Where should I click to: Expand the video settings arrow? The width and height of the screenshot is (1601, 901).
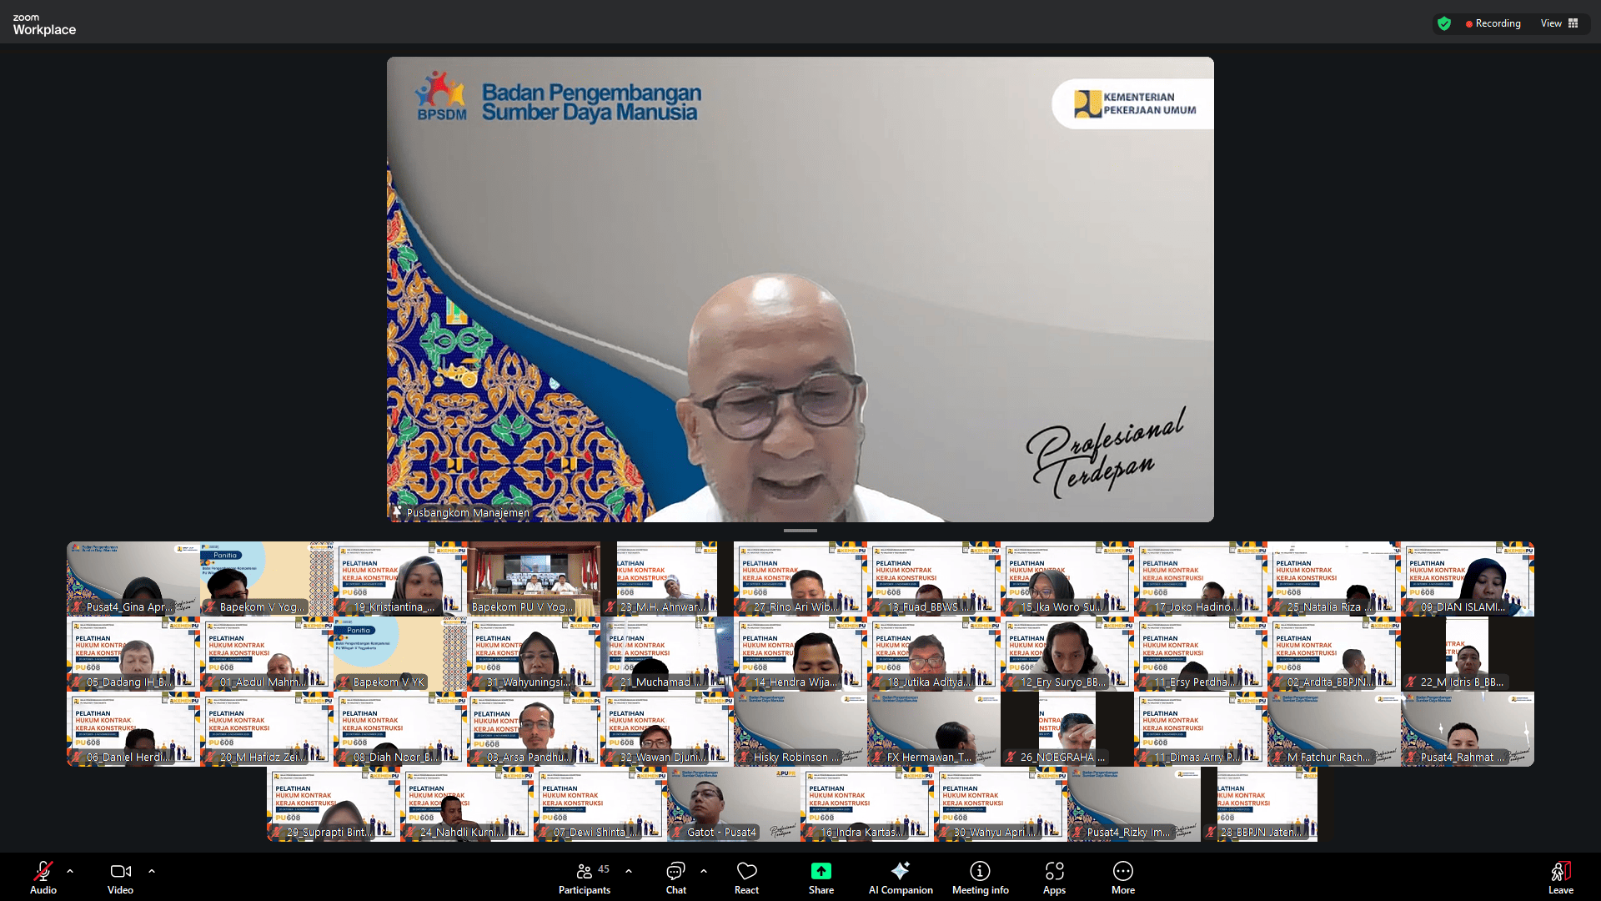click(152, 871)
